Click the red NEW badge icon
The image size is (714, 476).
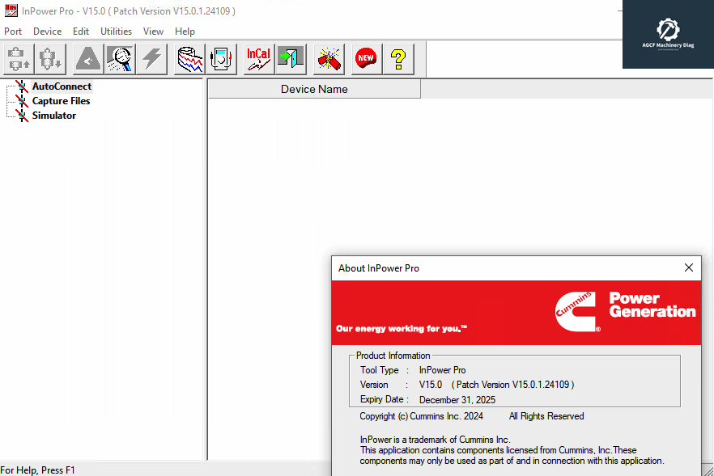point(366,59)
